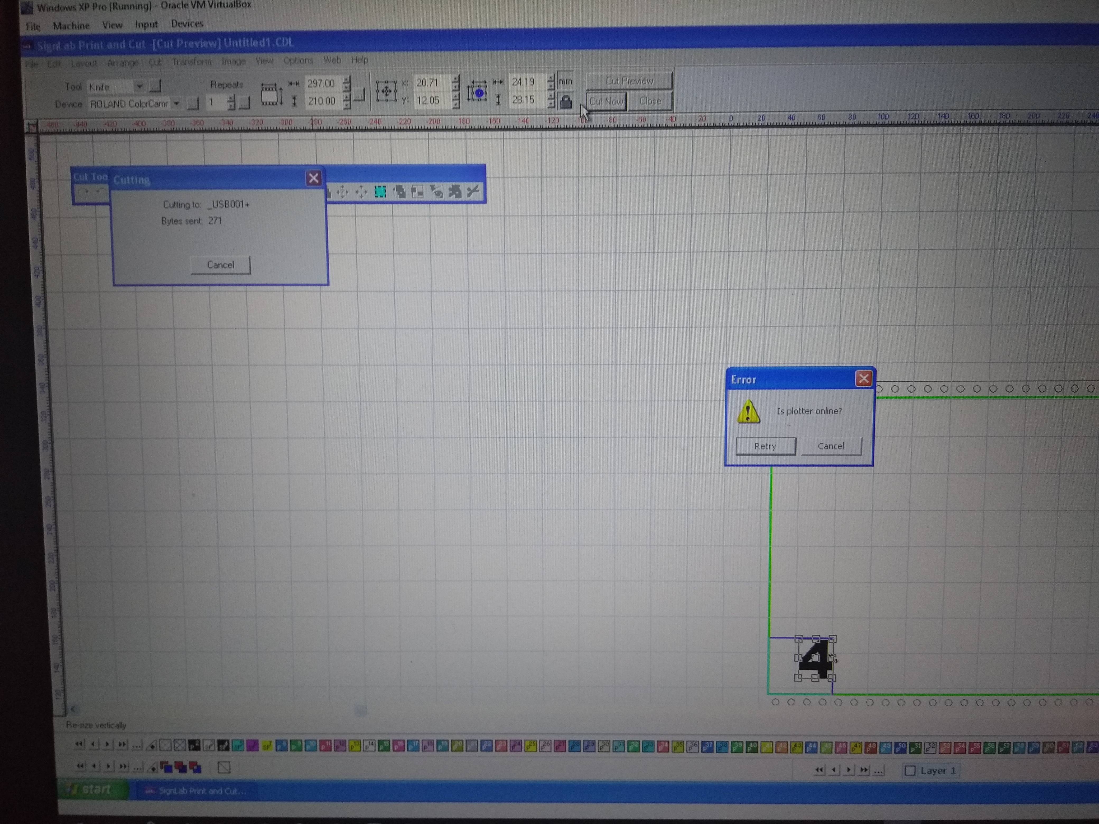Close the Cutting dialog with X
The height and width of the screenshot is (824, 1099).
tap(314, 178)
